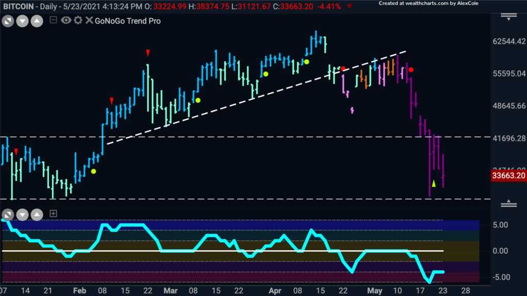Remove the GoNoGo Trend Pro indicator
Image resolution: width=527 pixels, height=296 pixels.
pos(89,20)
